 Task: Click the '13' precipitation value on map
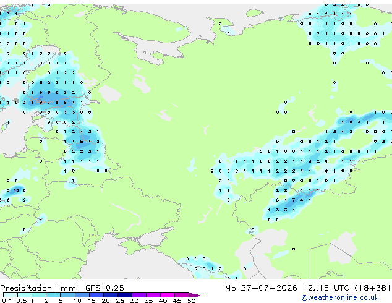[x=16, y=190]
